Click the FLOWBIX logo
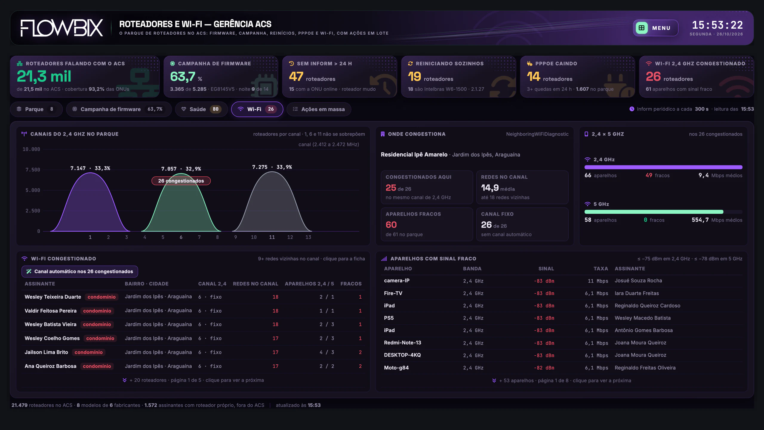This screenshot has height=430, width=764. click(x=61, y=28)
